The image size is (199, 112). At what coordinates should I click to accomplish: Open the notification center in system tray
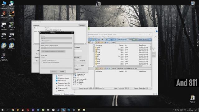pyautogui.click(x=196, y=110)
